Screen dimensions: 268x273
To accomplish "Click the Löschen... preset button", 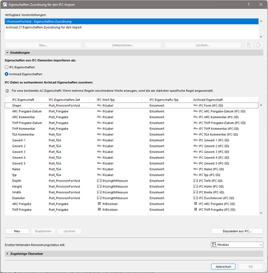I will click(x=203, y=45).
